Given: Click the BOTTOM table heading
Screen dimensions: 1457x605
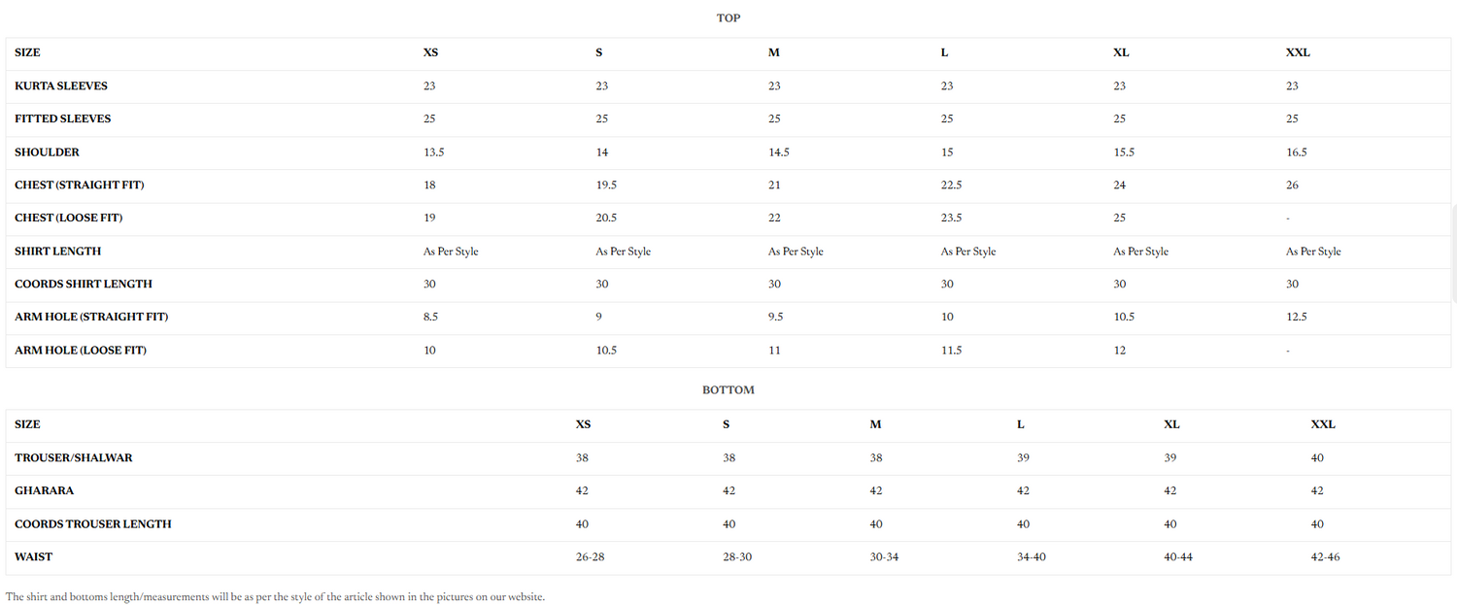Looking at the screenshot, I should click(728, 389).
